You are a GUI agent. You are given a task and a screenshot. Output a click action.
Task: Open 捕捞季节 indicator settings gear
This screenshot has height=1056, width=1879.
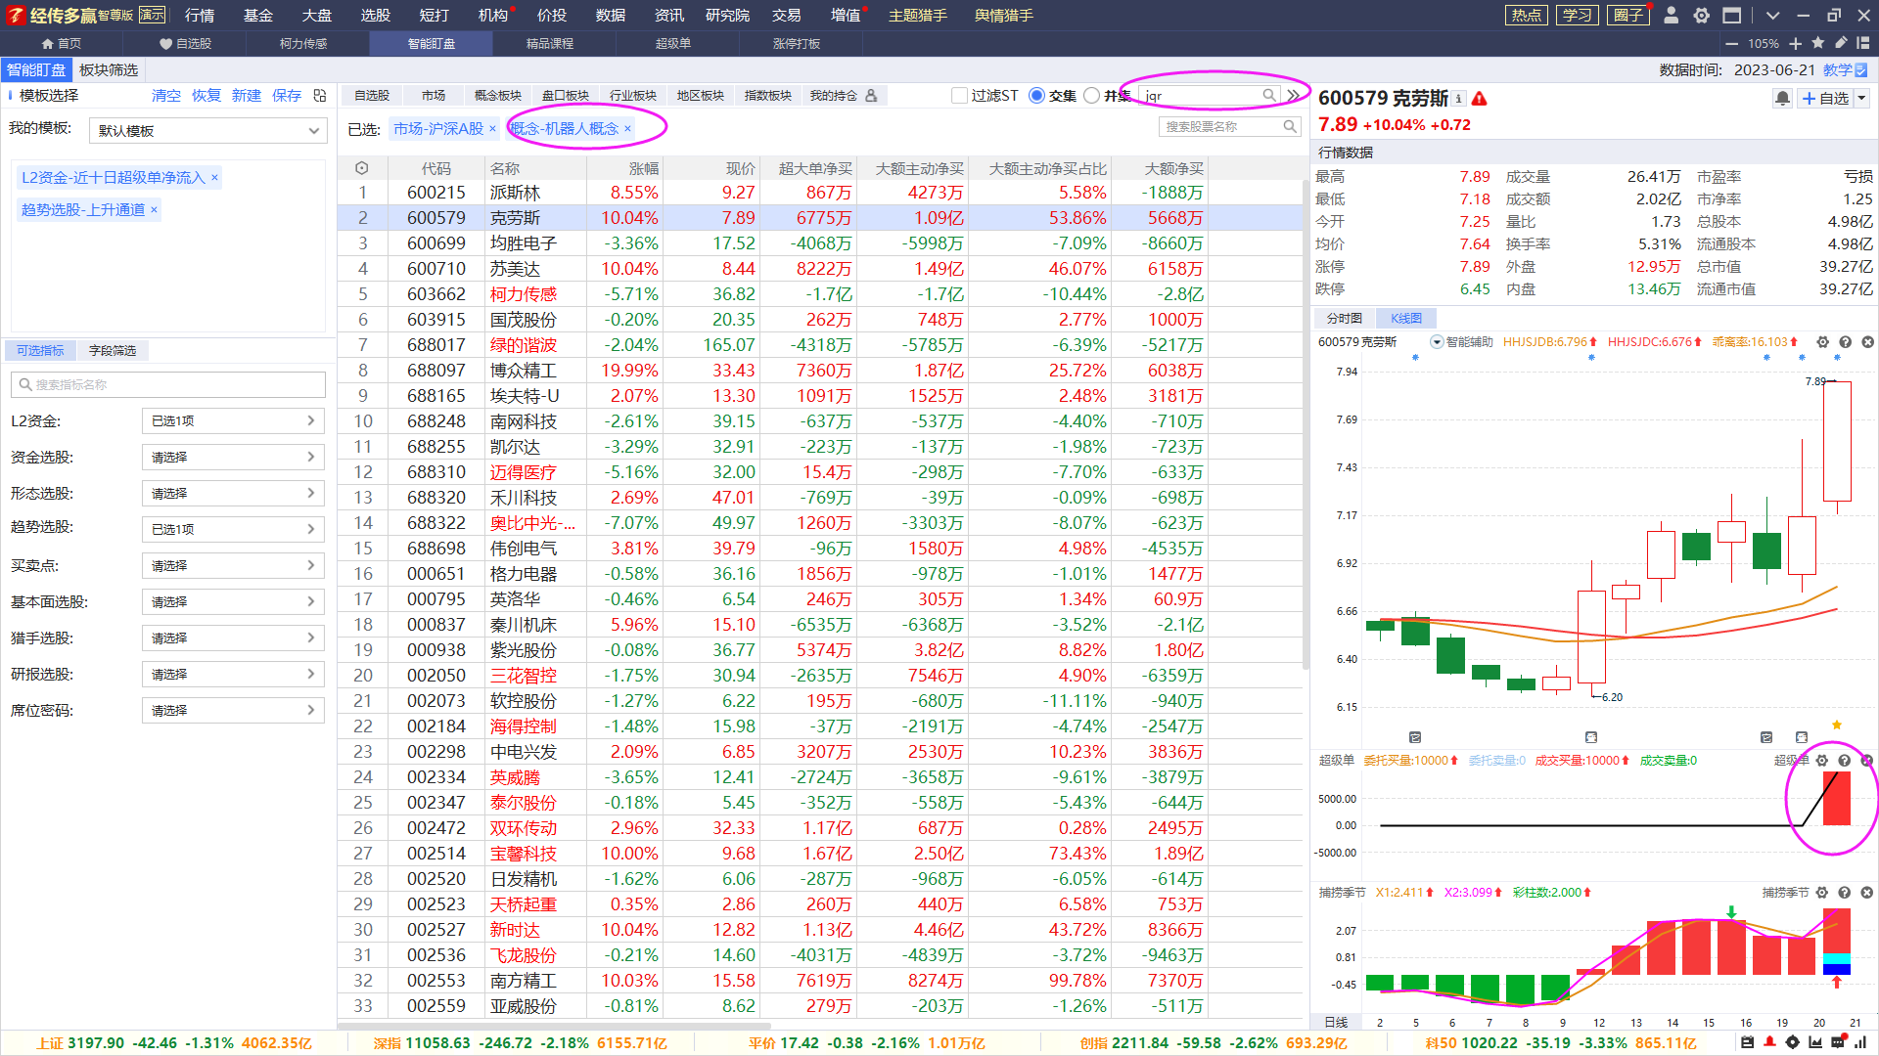point(1821,892)
